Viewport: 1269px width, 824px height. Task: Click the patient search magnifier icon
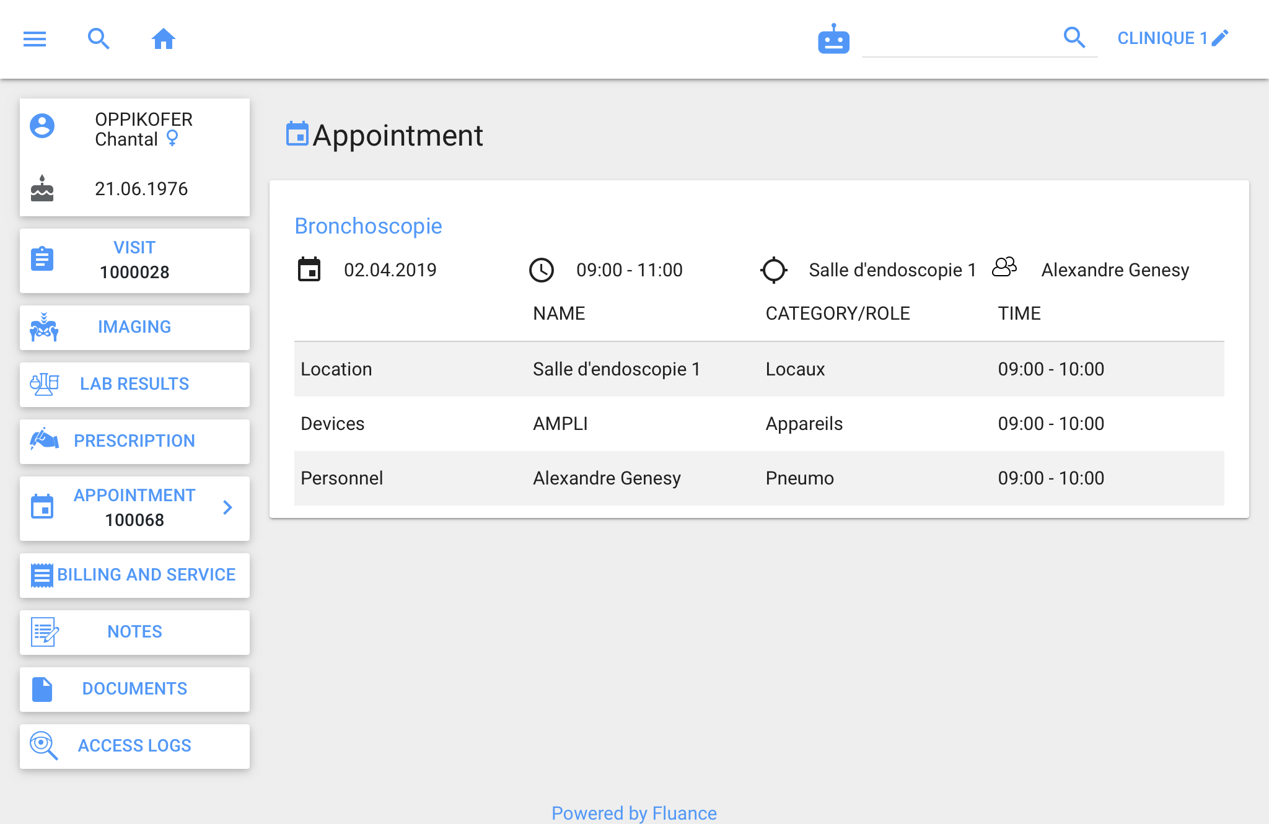click(x=99, y=39)
